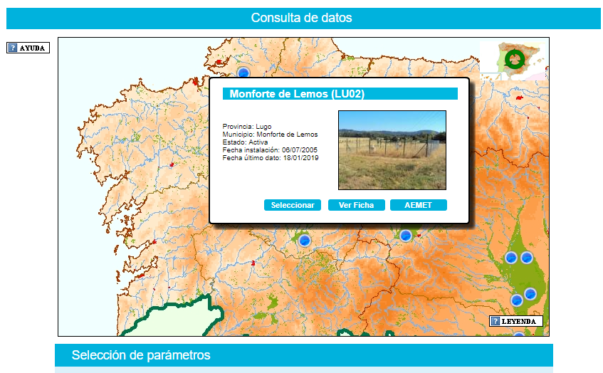Viewport: 603px width, 373px height.
Task: Click the green circular marker on the Spain overview map
Action: (515, 59)
